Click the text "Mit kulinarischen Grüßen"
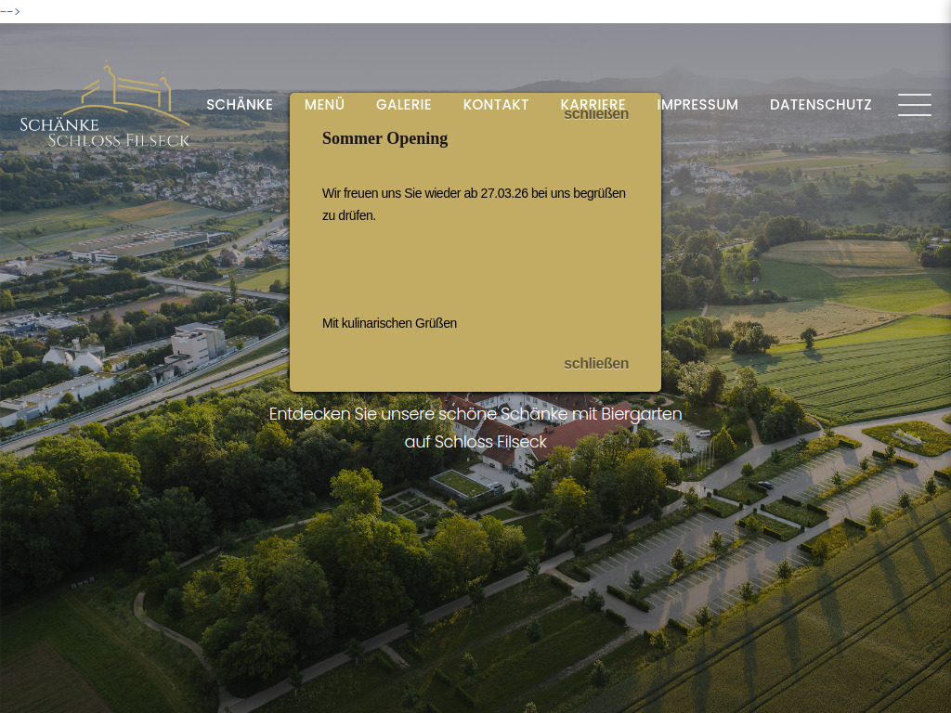The image size is (951, 713). (x=389, y=323)
